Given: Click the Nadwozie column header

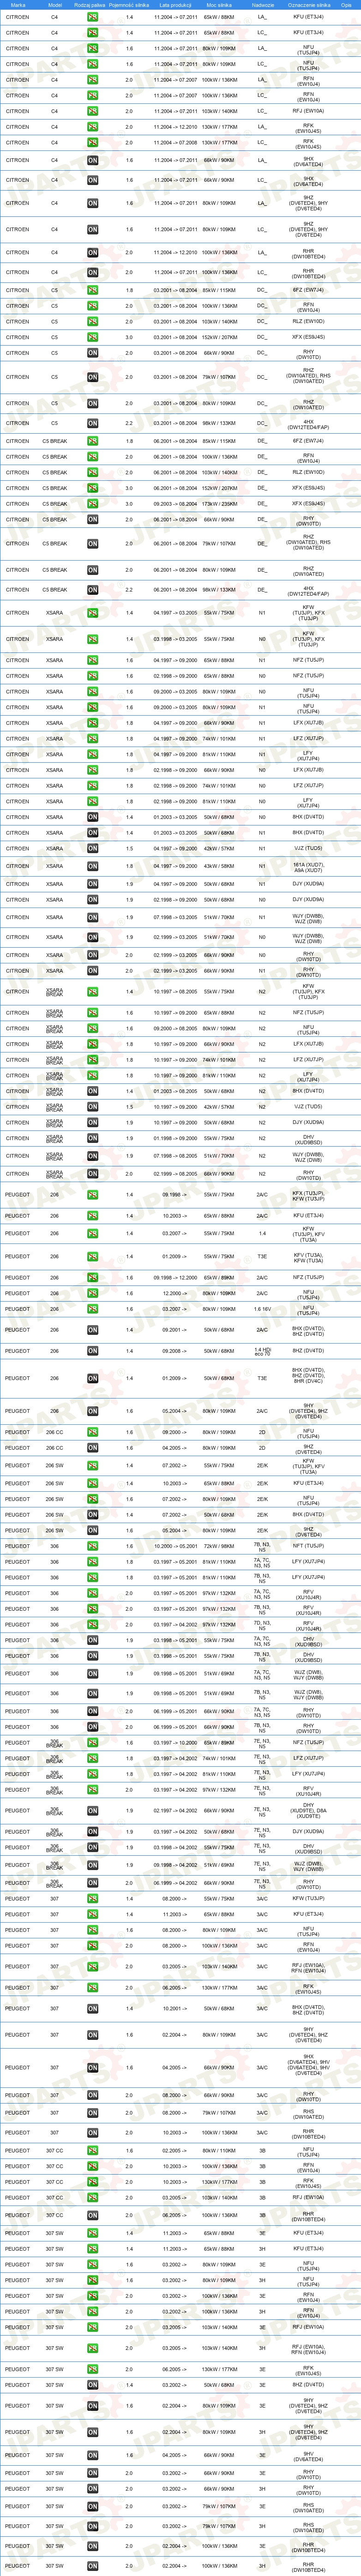Looking at the screenshot, I should (x=262, y=5).
